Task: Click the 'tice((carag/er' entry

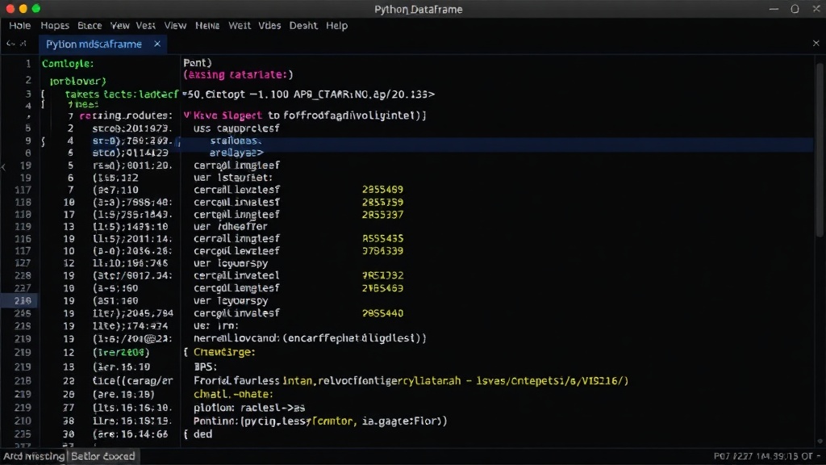Action: coord(132,381)
